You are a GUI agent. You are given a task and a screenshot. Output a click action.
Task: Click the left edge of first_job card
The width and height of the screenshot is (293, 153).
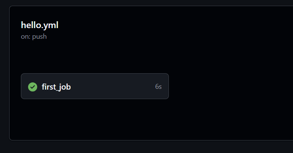[22, 86]
